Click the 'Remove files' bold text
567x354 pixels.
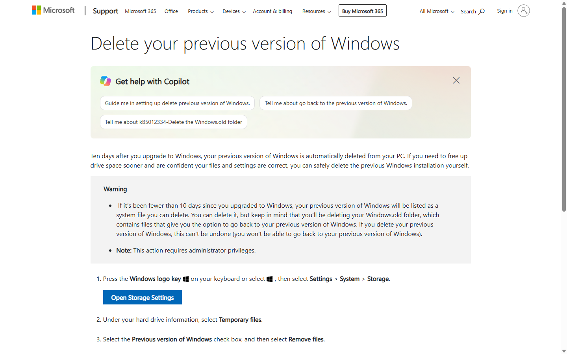point(306,339)
